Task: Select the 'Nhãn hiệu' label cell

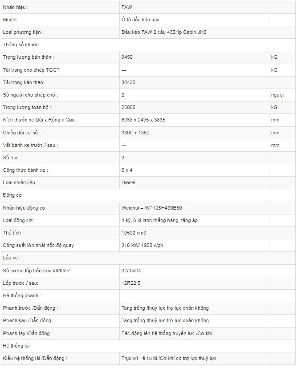Action: tap(61, 7)
